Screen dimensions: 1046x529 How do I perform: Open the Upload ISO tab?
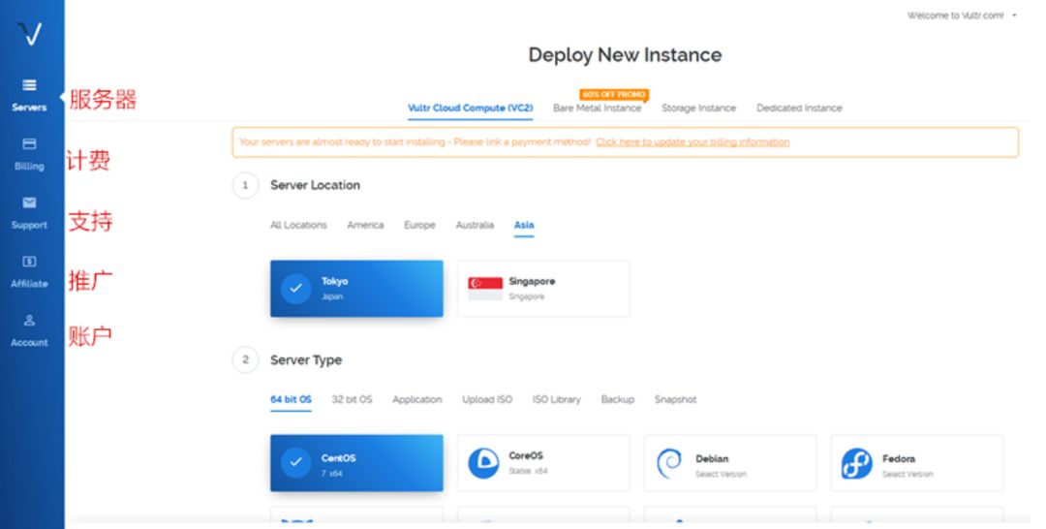487,399
